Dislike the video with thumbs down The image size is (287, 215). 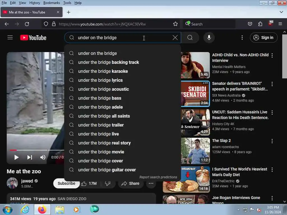click(108, 183)
